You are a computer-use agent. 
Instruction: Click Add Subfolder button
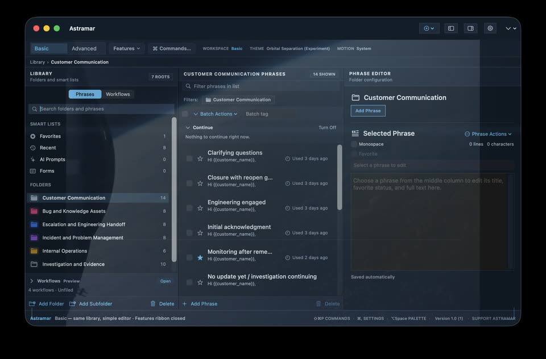tap(91, 304)
